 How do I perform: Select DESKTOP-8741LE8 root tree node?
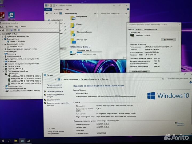11,34
